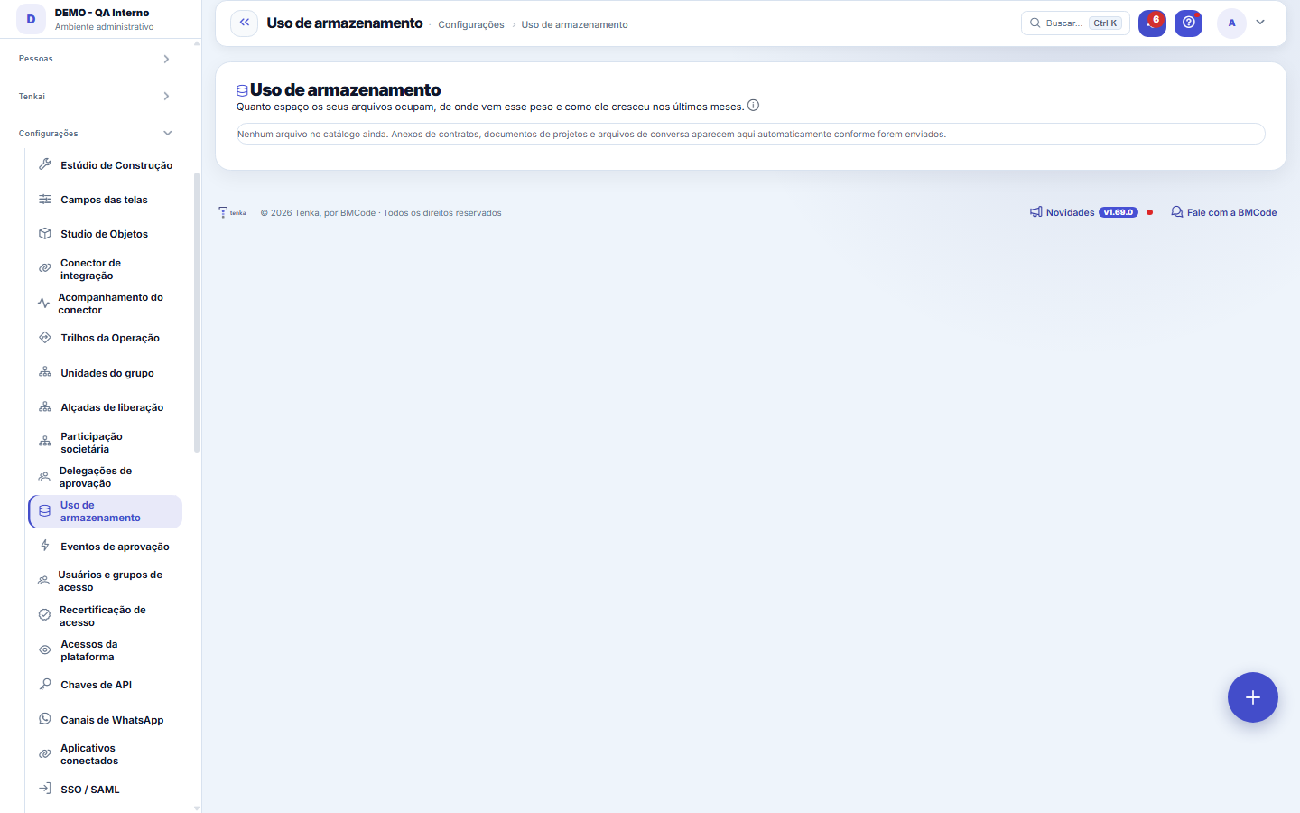Click the megaphone icon next to Novidades
This screenshot has height=813, width=1300.
[1036, 212]
